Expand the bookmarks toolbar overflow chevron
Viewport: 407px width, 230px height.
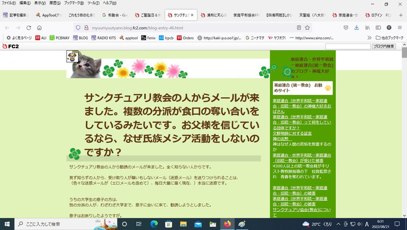369,38
